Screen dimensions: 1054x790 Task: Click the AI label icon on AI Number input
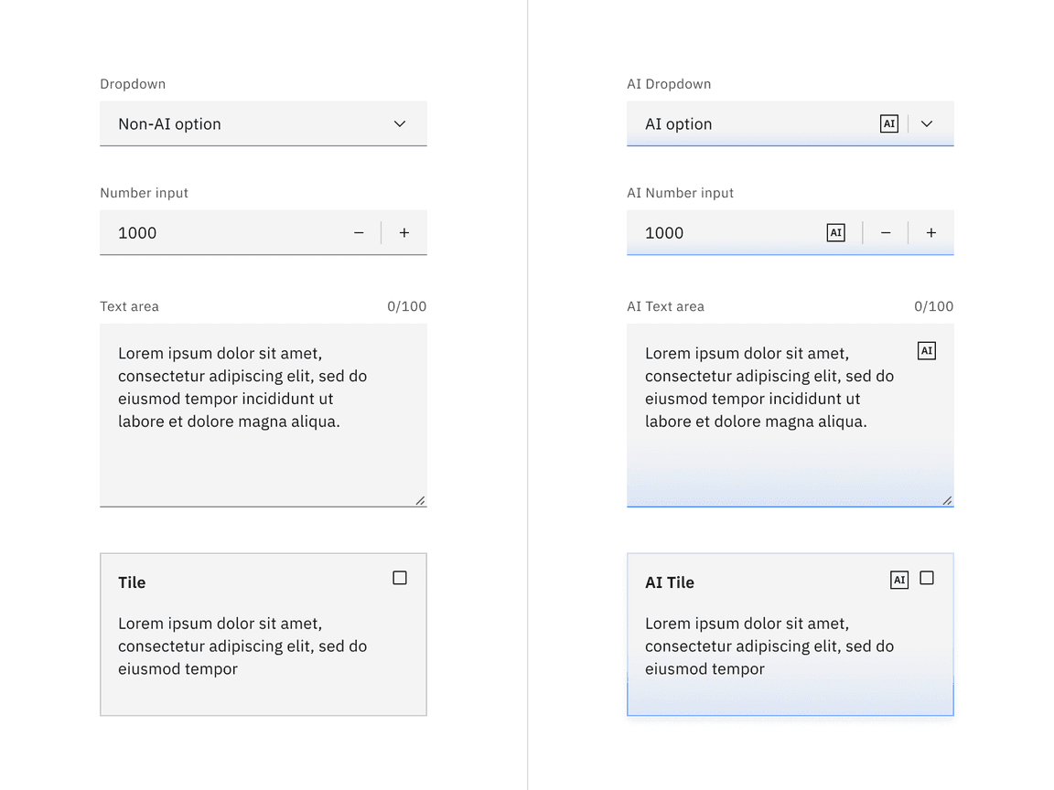[835, 232]
